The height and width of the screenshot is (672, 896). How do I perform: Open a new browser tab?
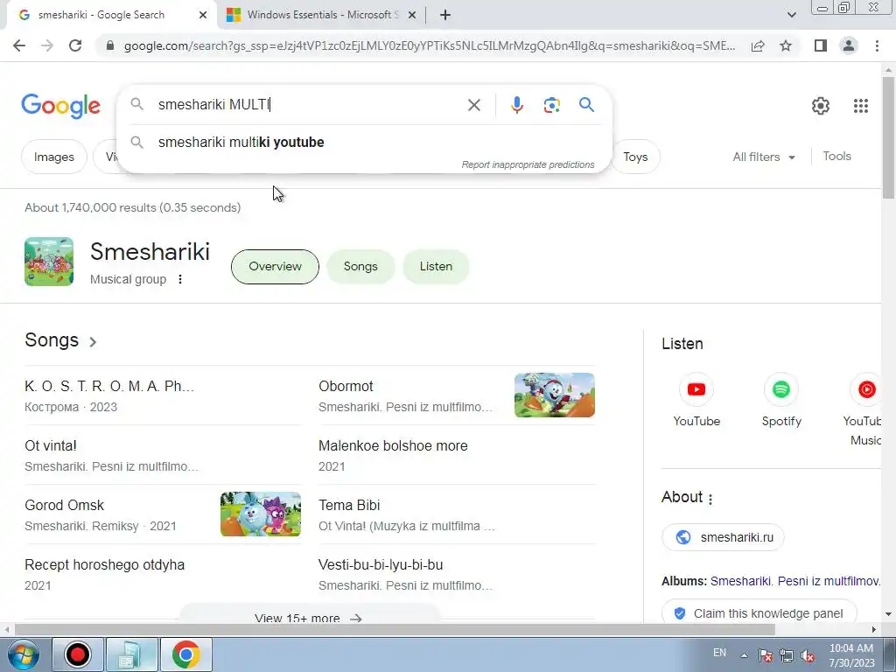(445, 15)
